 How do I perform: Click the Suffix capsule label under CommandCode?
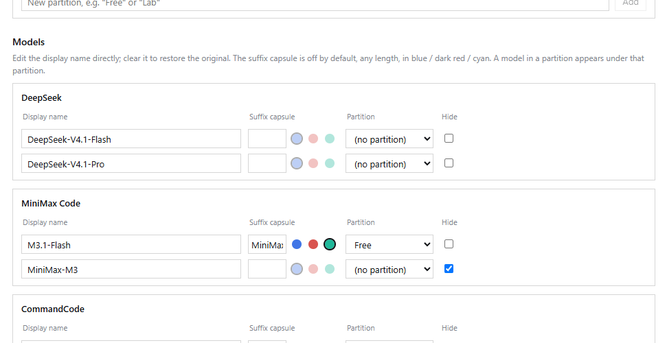[x=272, y=328]
